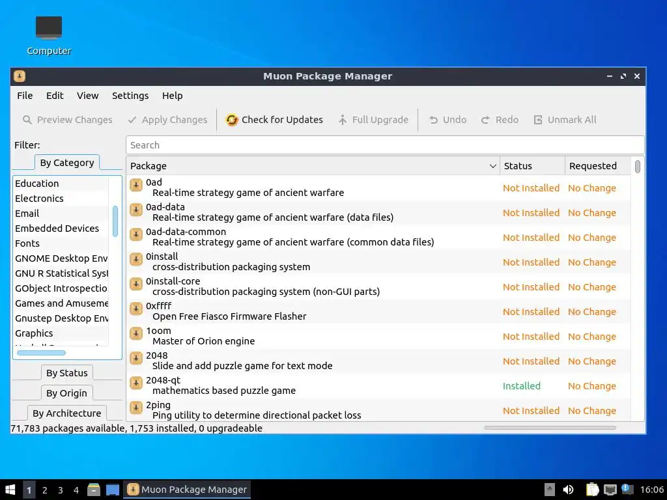Sort by the Status column header
This screenshot has width=667, height=500.
[532, 166]
